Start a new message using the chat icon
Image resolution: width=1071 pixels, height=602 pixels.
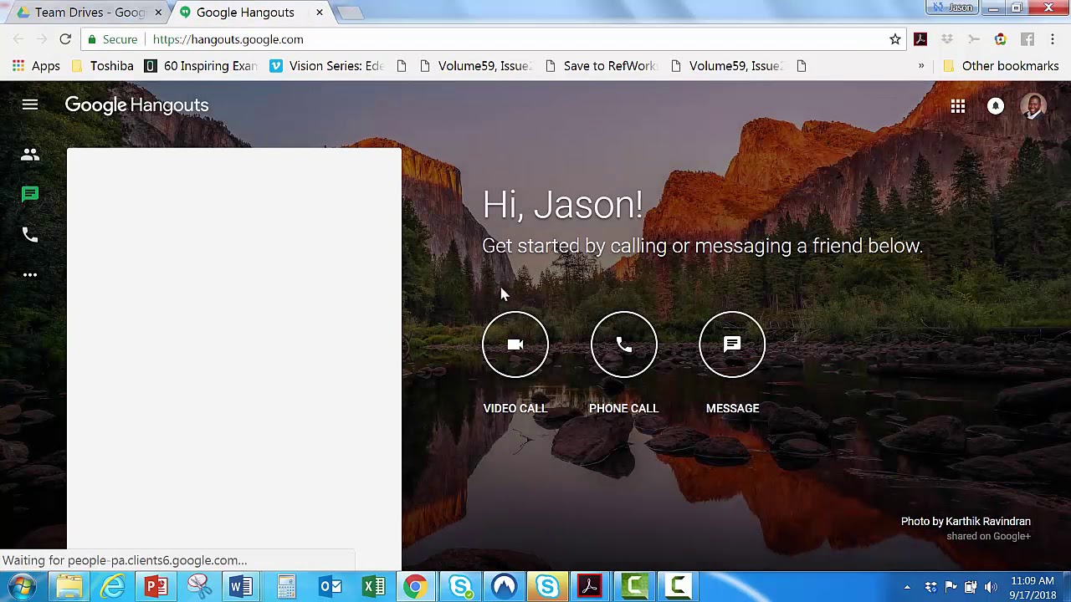(x=732, y=344)
